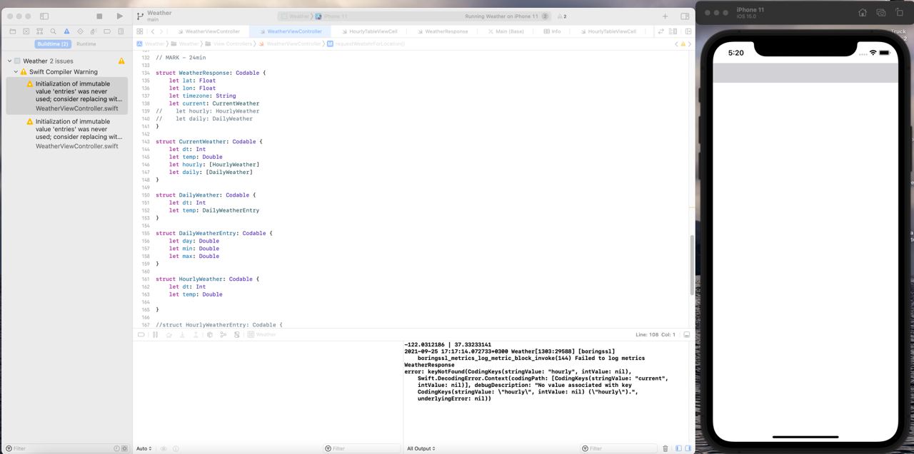This screenshot has width=914, height=454.
Task: Collapse the Weather 2 issues group
Action: point(9,61)
